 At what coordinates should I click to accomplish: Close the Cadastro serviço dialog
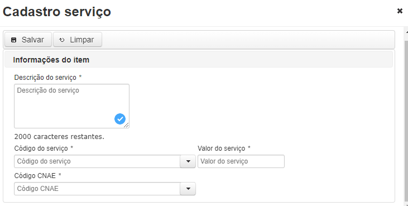pyautogui.click(x=400, y=11)
